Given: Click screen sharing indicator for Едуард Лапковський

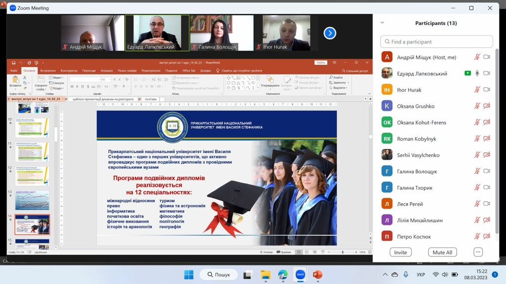Looking at the screenshot, I should click(467, 73).
